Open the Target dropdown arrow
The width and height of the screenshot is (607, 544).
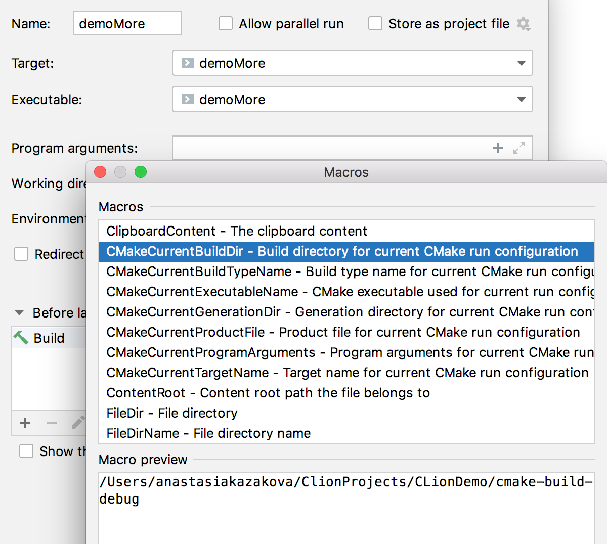[522, 63]
